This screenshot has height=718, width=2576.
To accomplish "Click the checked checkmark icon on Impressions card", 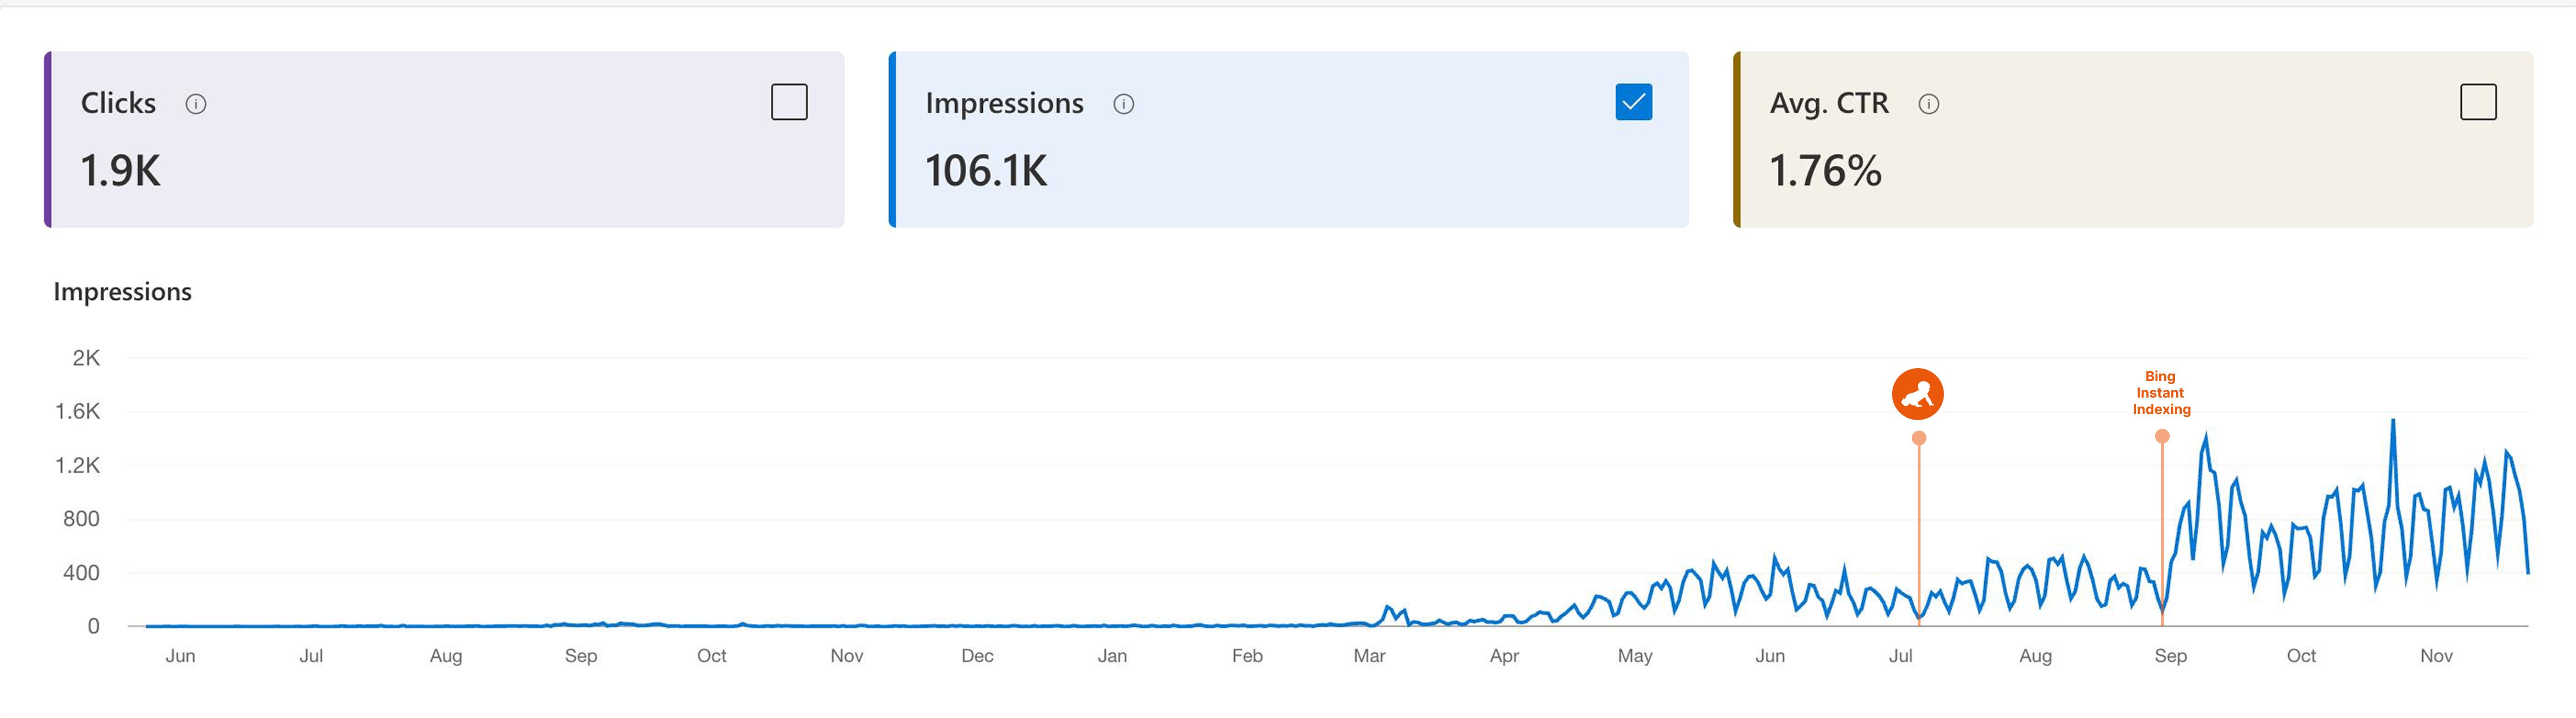I will point(1633,101).
